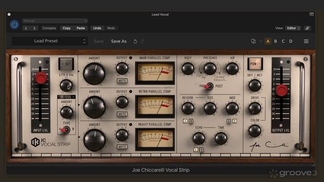Click the Echo knob
Viewport: 324px width, 182px height.
tap(199, 139)
